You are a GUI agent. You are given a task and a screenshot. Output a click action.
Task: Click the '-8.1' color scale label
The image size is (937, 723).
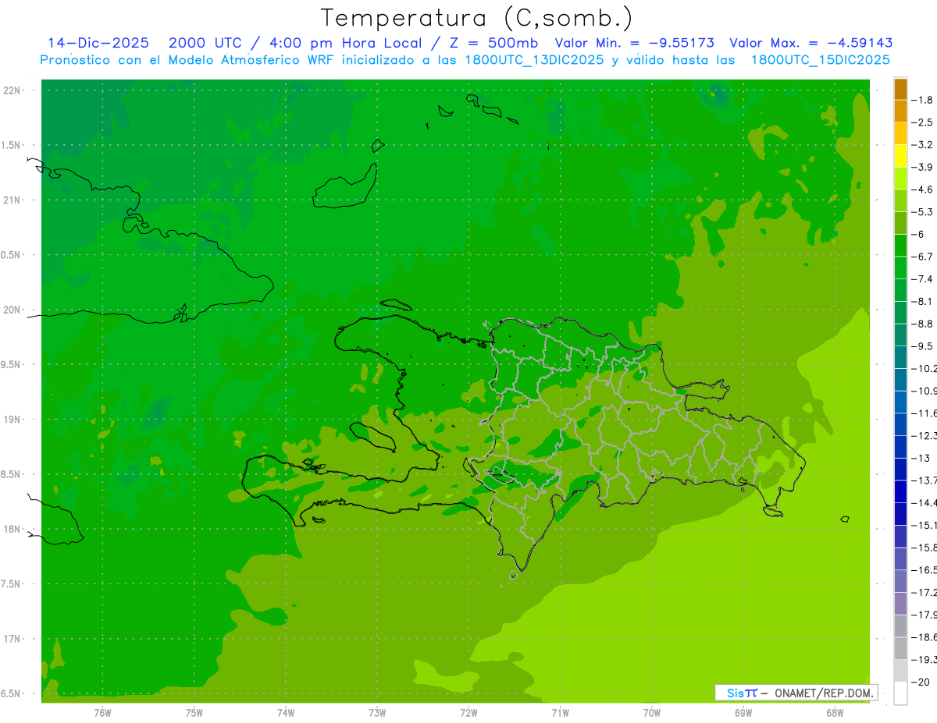923,301
